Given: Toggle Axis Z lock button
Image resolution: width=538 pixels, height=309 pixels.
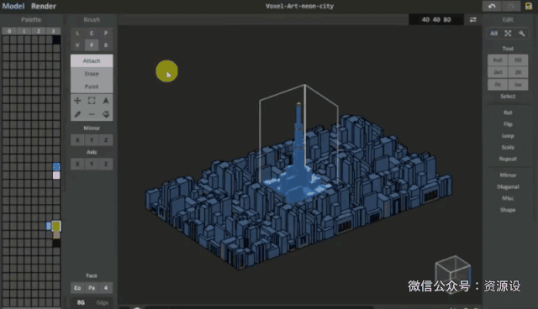Looking at the screenshot, I should tap(106, 164).
